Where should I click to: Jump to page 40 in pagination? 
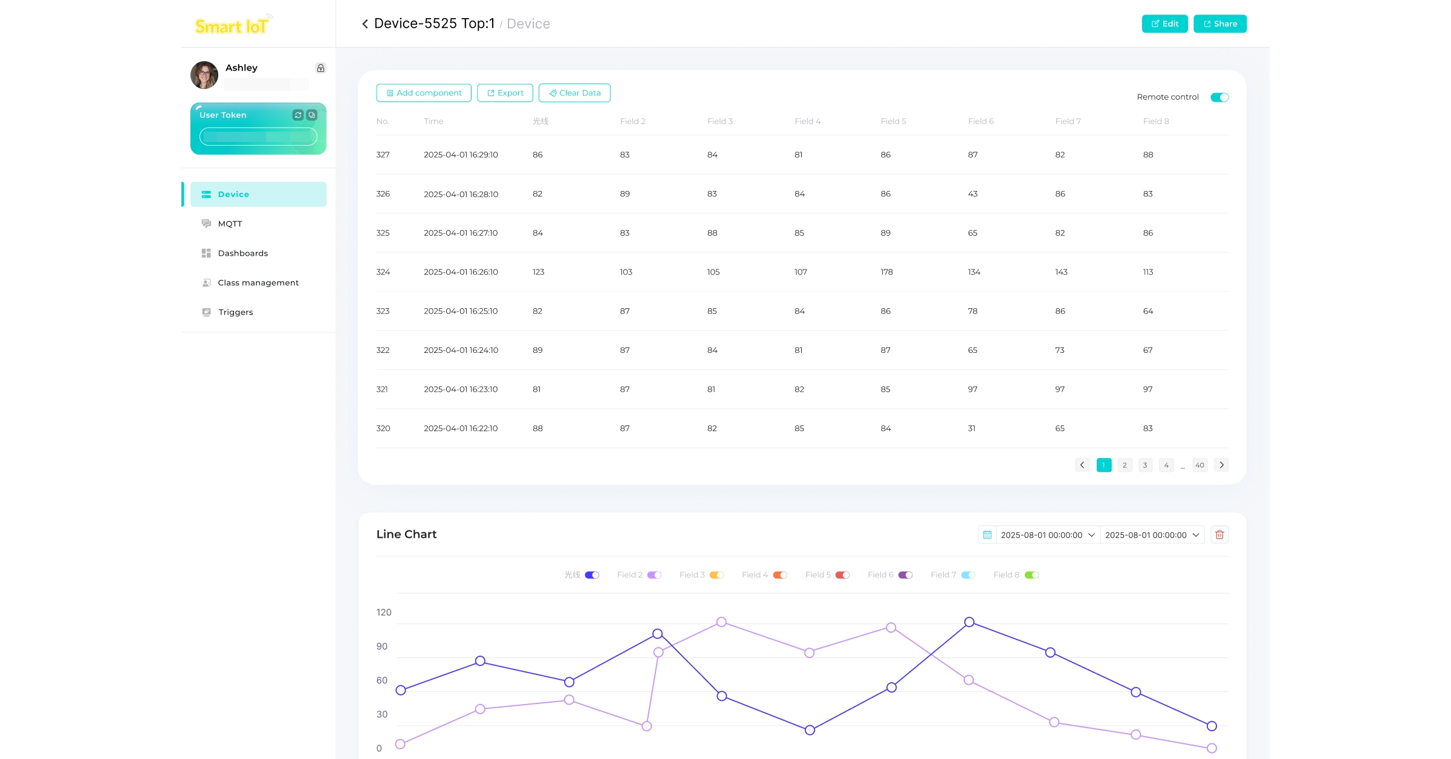tap(1199, 465)
